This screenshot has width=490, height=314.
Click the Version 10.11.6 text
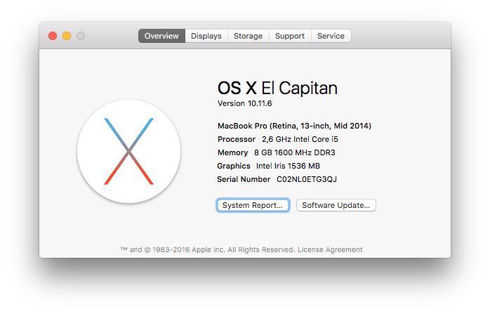click(x=245, y=103)
